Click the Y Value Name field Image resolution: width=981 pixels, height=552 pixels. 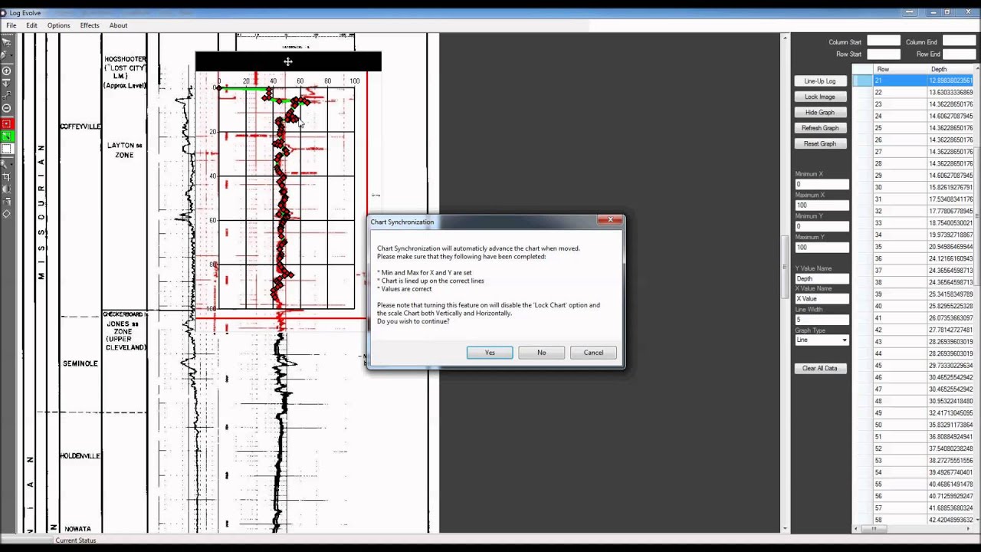(x=822, y=278)
